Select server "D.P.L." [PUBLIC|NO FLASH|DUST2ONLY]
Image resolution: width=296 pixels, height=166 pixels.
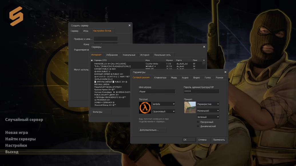(x=146, y=66)
